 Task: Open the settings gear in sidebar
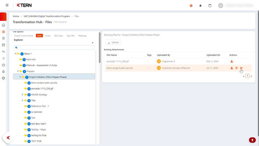coord(4,78)
